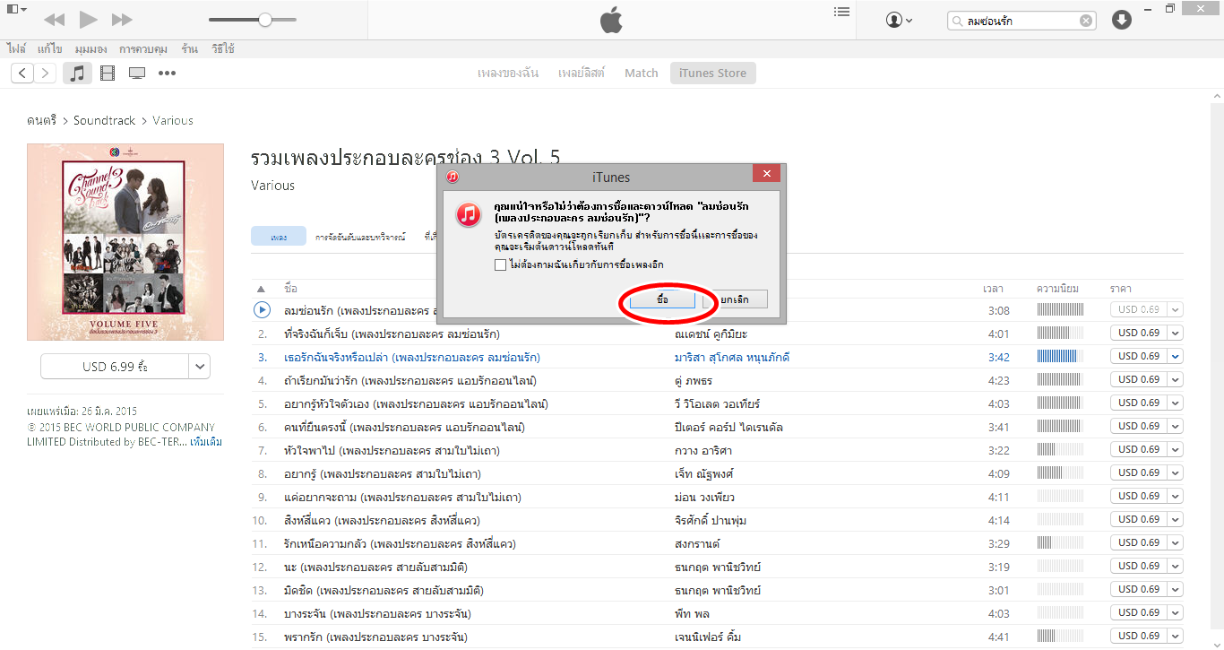The height and width of the screenshot is (650, 1224).
Task: Open the account user icon menu
Action: (899, 20)
